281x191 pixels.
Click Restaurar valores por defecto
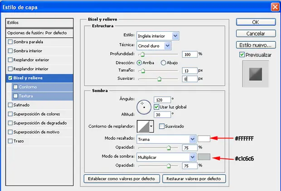click(194, 179)
